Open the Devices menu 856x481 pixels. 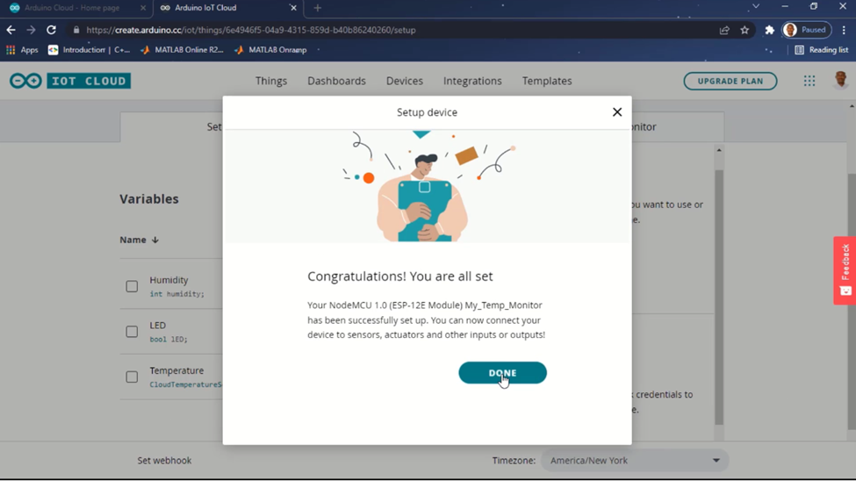(x=405, y=81)
